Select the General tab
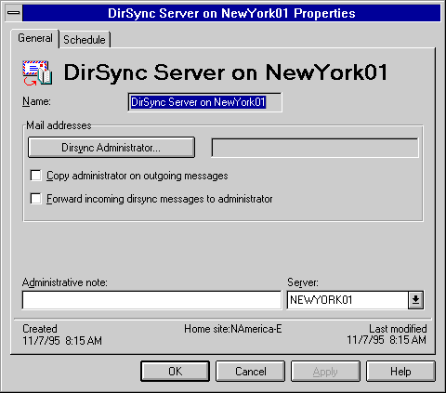446x393 pixels. click(x=35, y=38)
